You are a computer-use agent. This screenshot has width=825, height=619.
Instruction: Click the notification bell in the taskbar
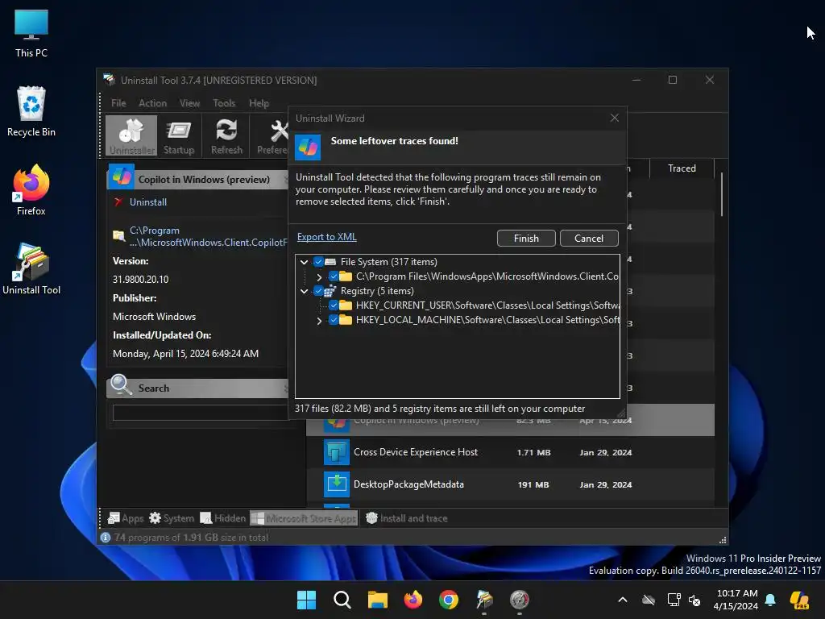[x=770, y=600]
